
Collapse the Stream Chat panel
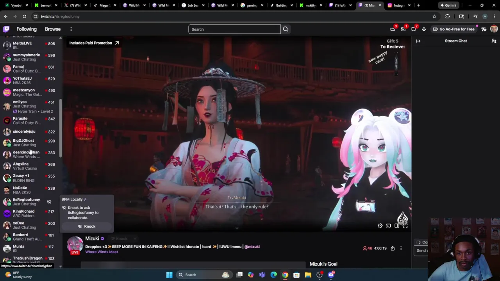click(418, 41)
